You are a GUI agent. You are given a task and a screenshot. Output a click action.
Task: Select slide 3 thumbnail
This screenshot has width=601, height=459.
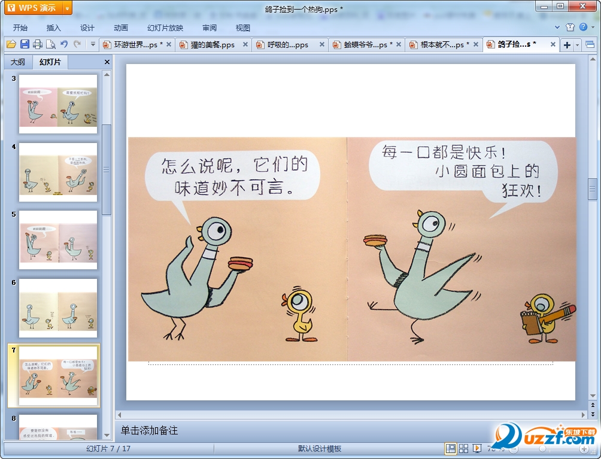(58, 104)
